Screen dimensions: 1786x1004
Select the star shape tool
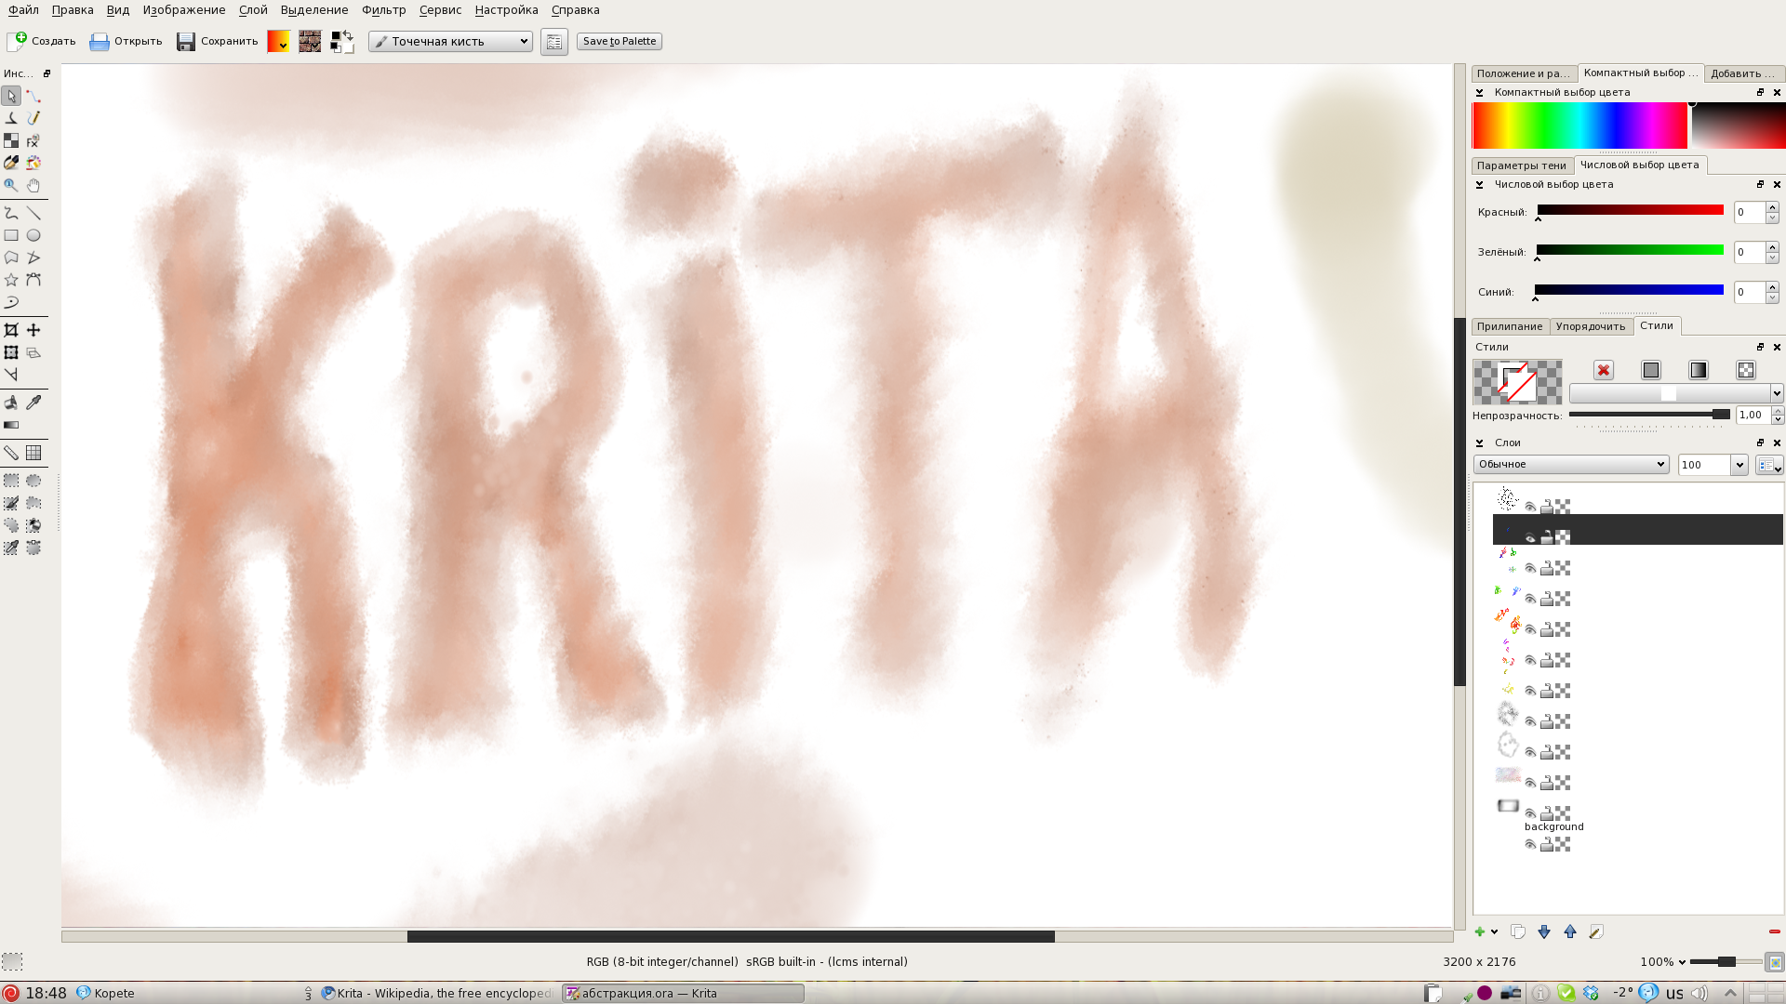tap(11, 280)
